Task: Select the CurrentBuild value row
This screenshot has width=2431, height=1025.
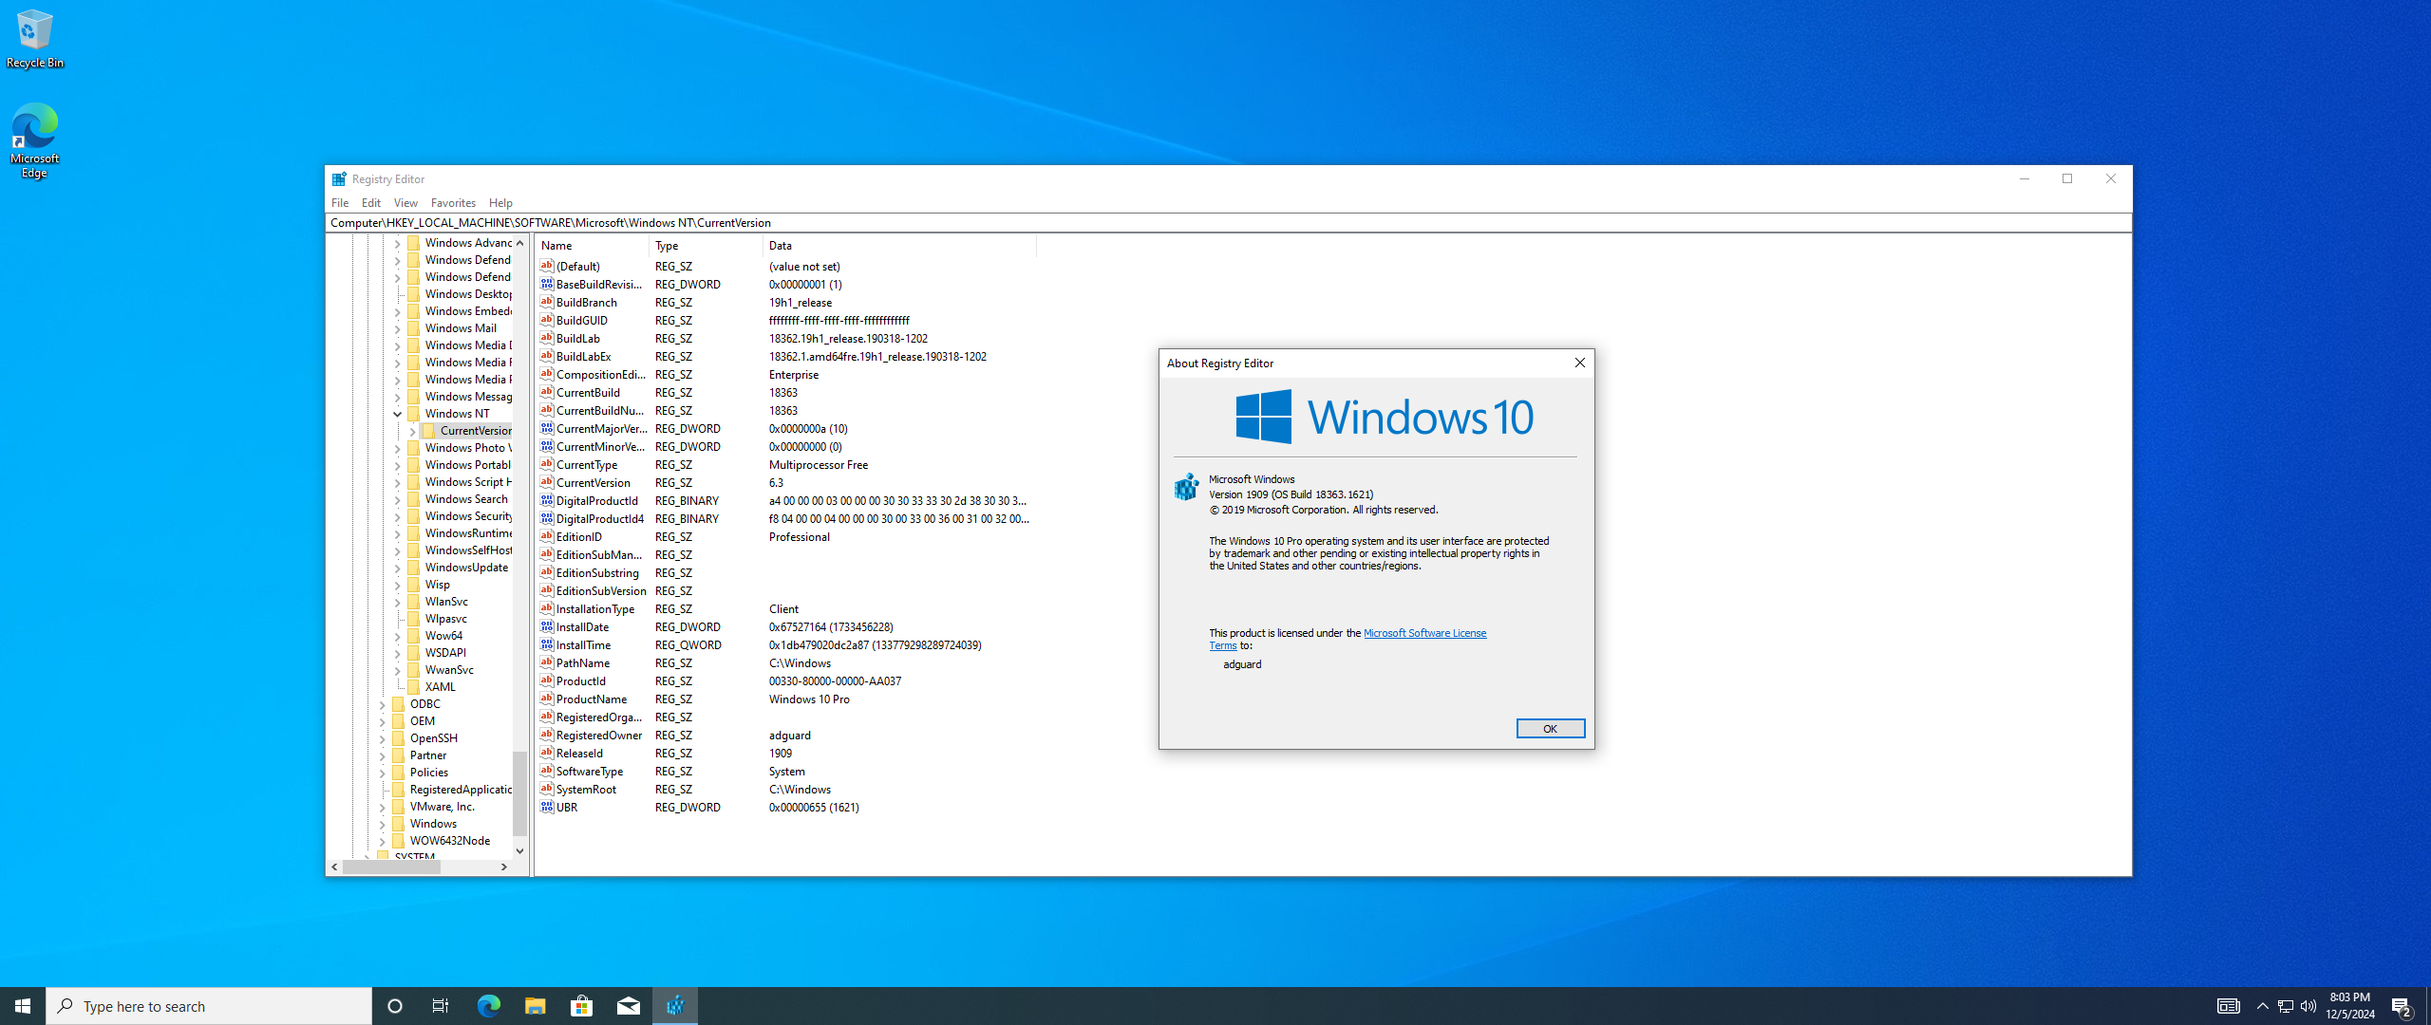Action: click(785, 393)
